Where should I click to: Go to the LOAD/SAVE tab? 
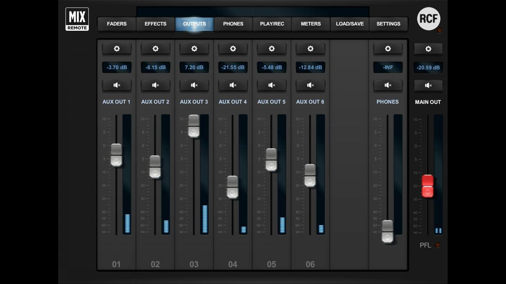(350, 24)
